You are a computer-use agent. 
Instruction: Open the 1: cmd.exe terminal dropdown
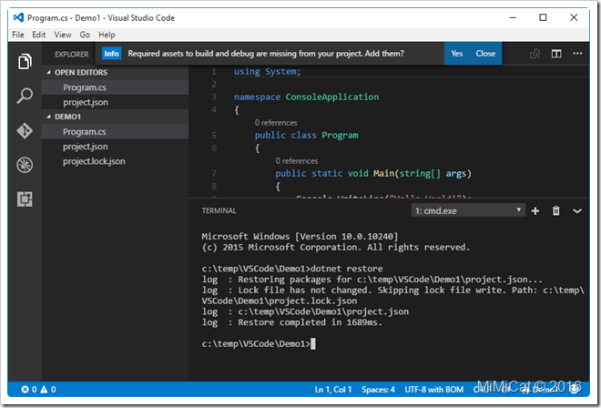pyautogui.click(x=468, y=210)
